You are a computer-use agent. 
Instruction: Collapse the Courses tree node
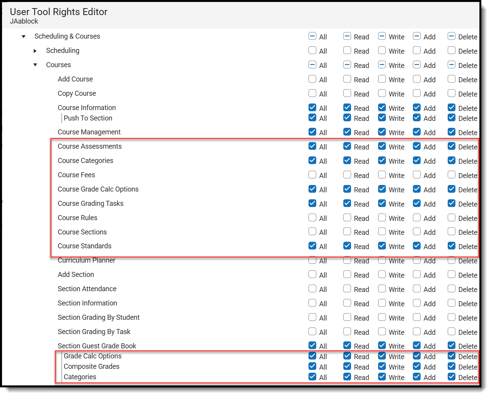[x=35, y=65]
